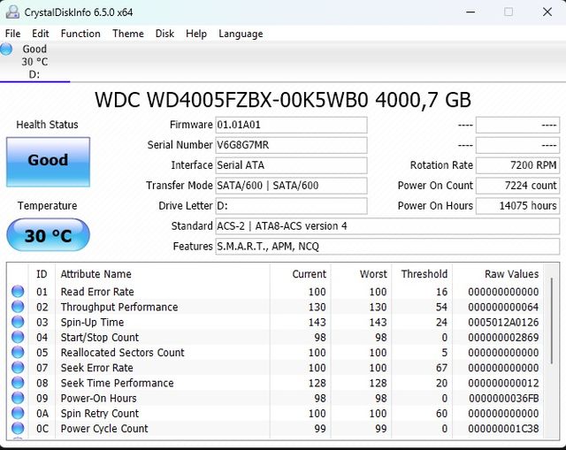This screenshot has height=450, width=566.
Task: Select the Reallocated Sectors Count attribute name
Action: point(122,352)
